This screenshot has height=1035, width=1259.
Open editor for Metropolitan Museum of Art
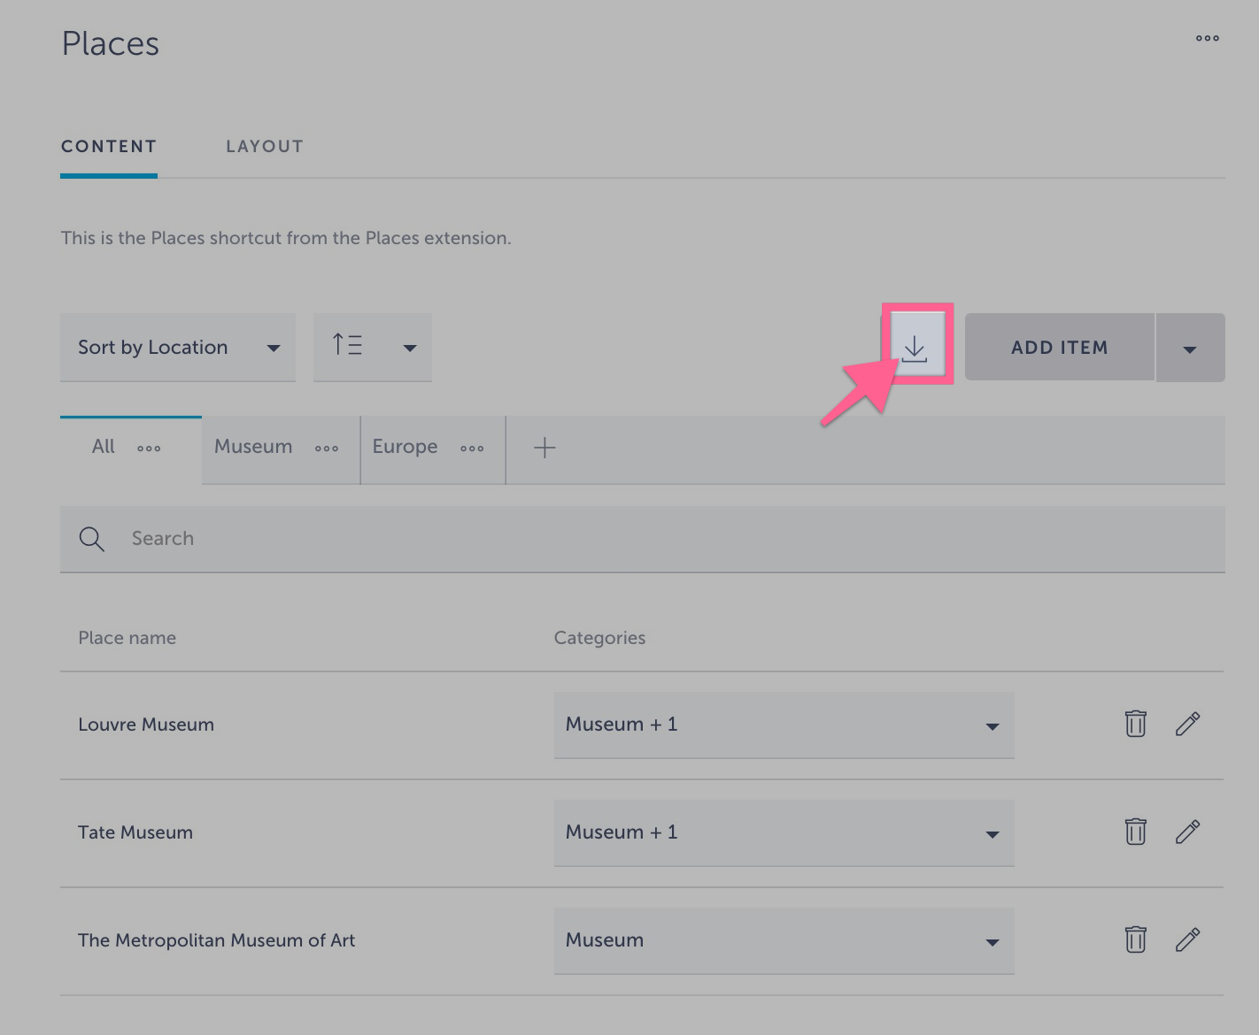click(1187, 939)
